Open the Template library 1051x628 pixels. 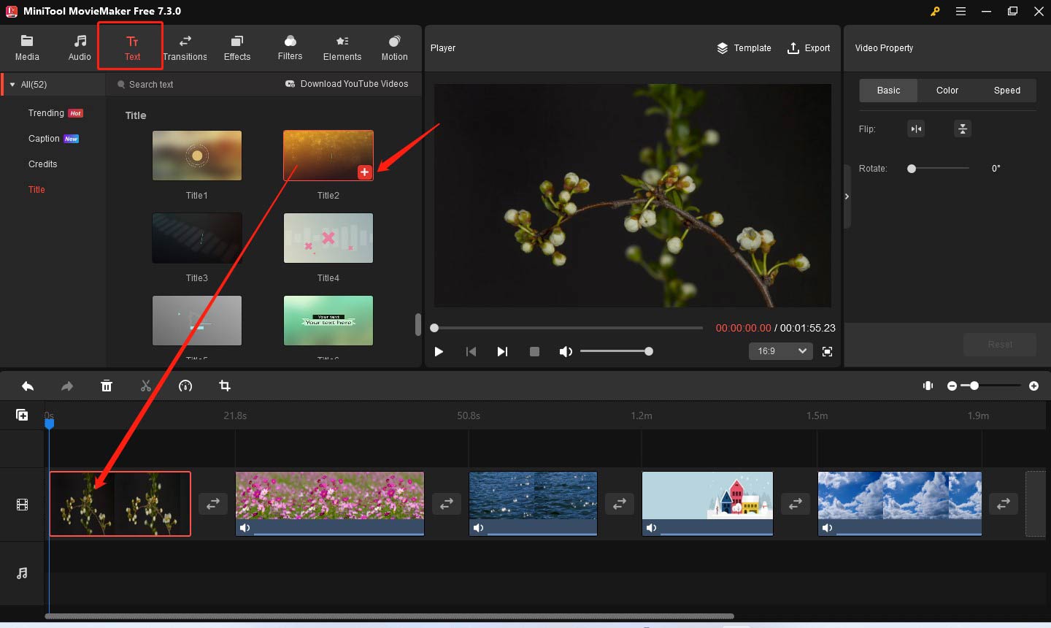tap(744, 48)
